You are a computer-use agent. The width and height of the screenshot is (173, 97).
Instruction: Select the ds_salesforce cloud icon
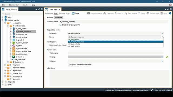tap(13, 60)
